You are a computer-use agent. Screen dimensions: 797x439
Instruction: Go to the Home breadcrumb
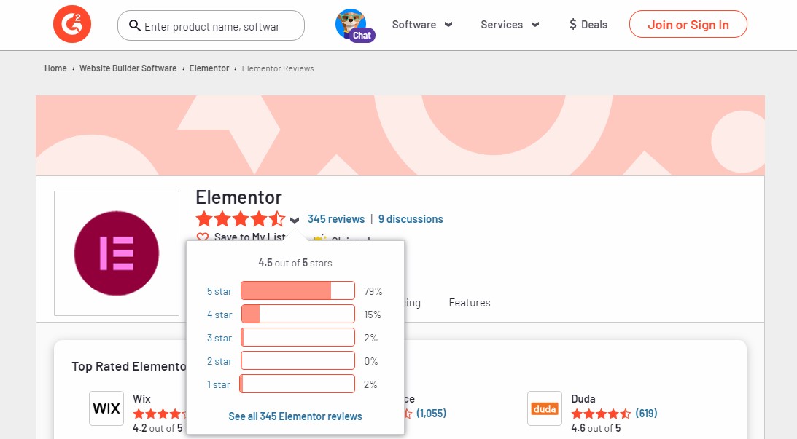pos(55,68)
